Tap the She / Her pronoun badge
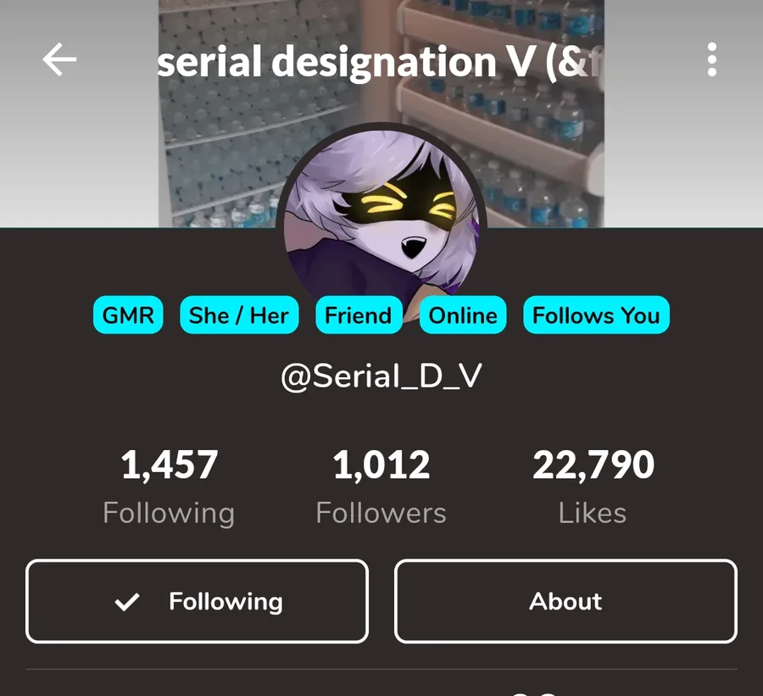763x696 pixels. click(x=239, y=315)
